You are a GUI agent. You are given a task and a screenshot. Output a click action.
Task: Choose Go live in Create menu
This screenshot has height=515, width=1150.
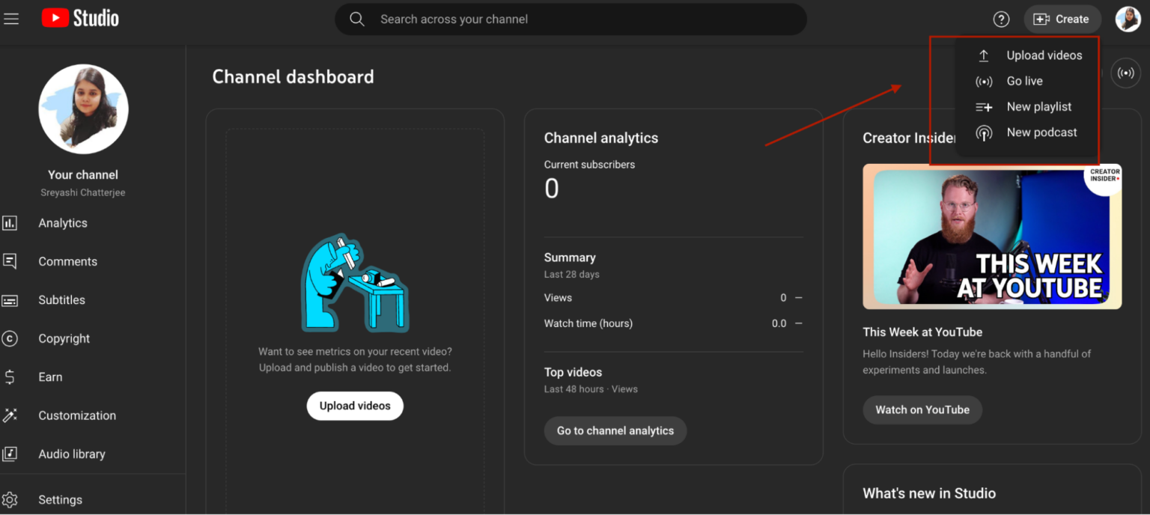pyautogui.click(x=1024, y=81)
